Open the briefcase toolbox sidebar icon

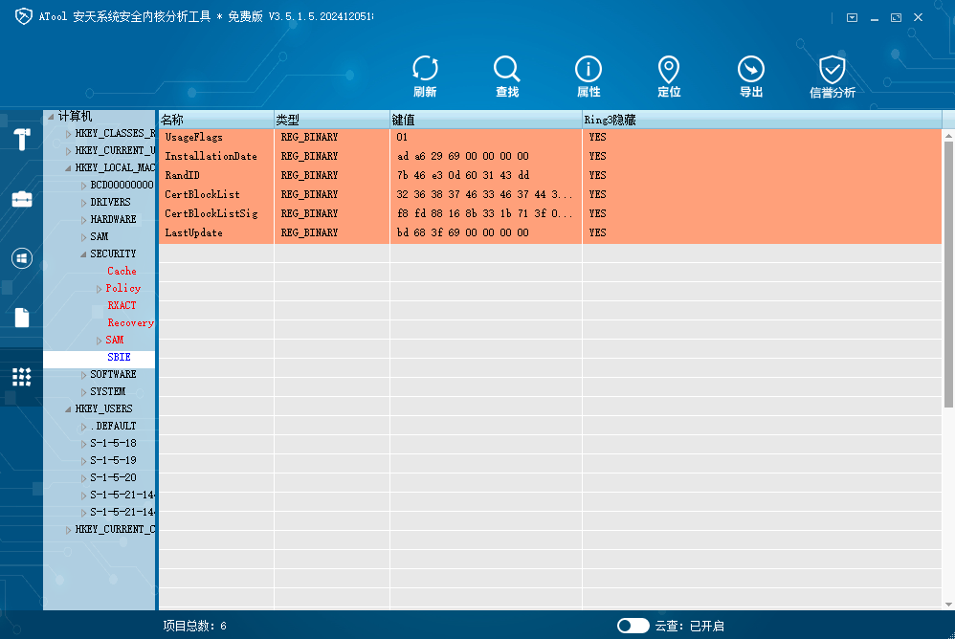coord(21,199)
